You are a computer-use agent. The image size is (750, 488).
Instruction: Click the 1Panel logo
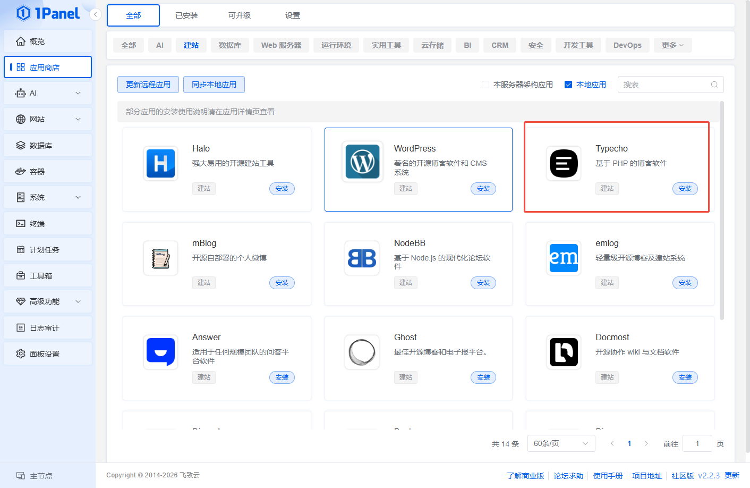tap(48, 13)
